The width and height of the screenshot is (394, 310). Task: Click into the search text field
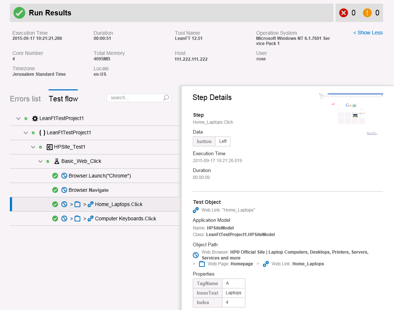134,98
